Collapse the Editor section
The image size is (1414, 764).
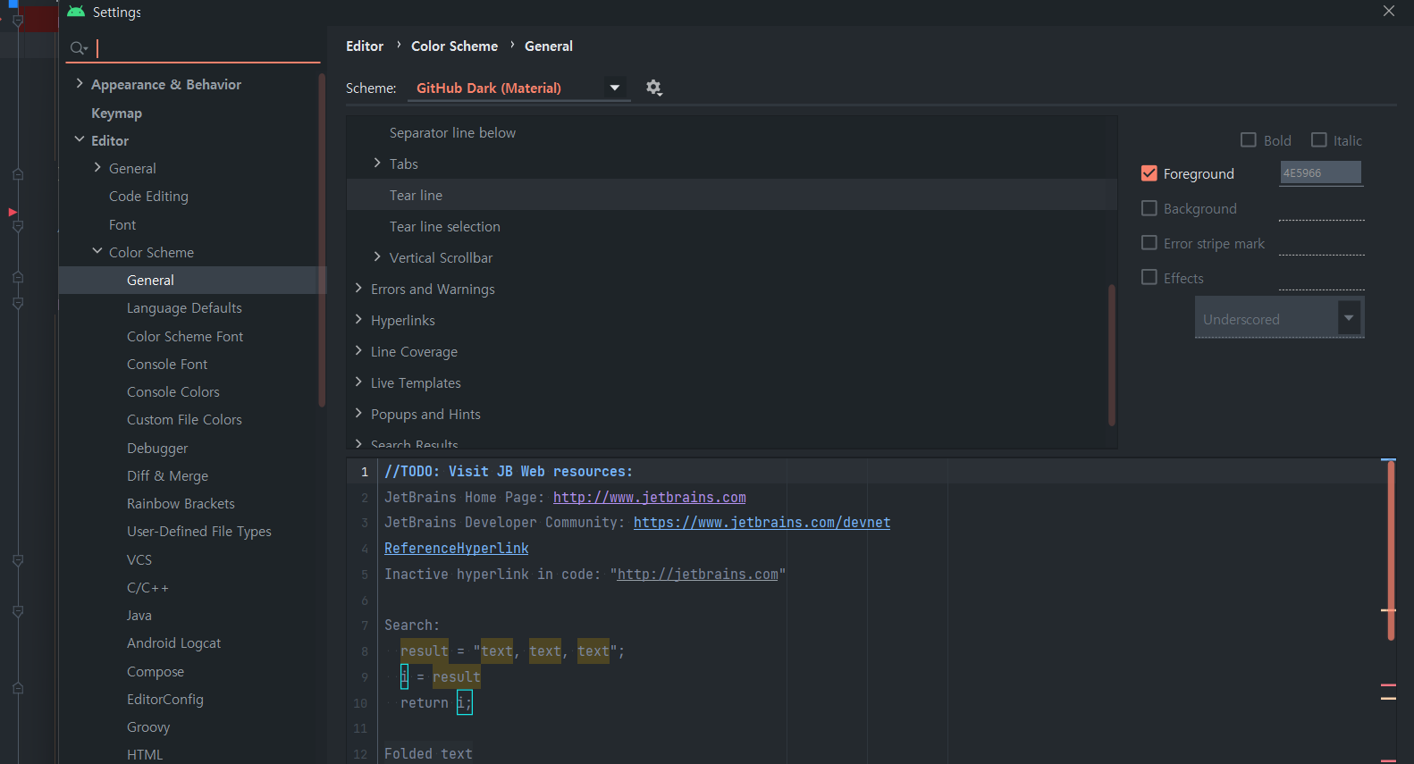click(x=80, y=139)
